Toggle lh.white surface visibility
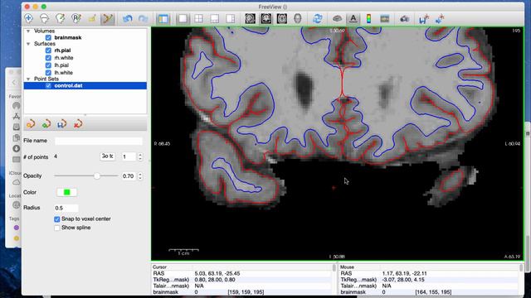Image resolution: width=531 pixels, height=298 pixels. [x=48, y=73]
